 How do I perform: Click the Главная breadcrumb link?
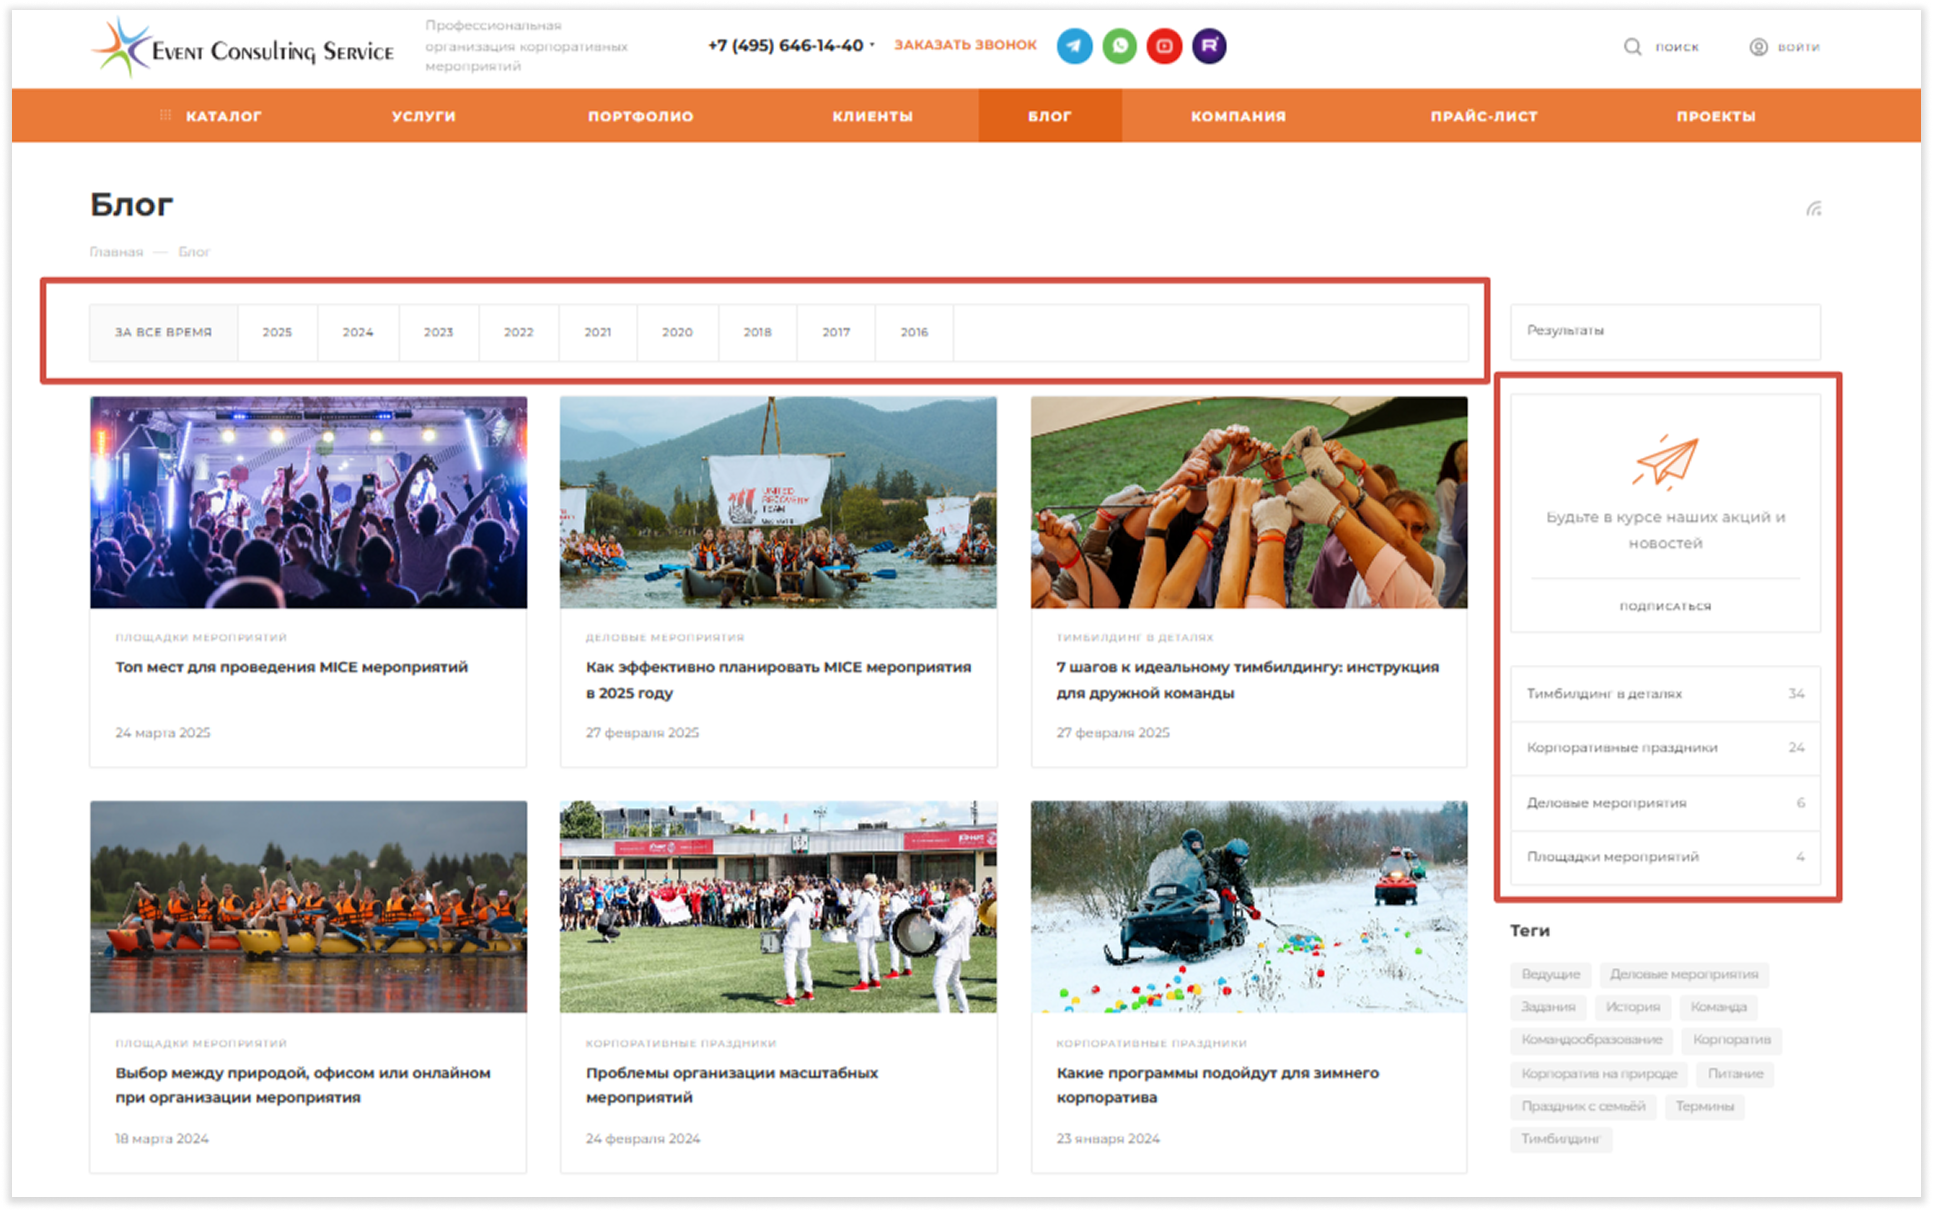tap(116, 252)
